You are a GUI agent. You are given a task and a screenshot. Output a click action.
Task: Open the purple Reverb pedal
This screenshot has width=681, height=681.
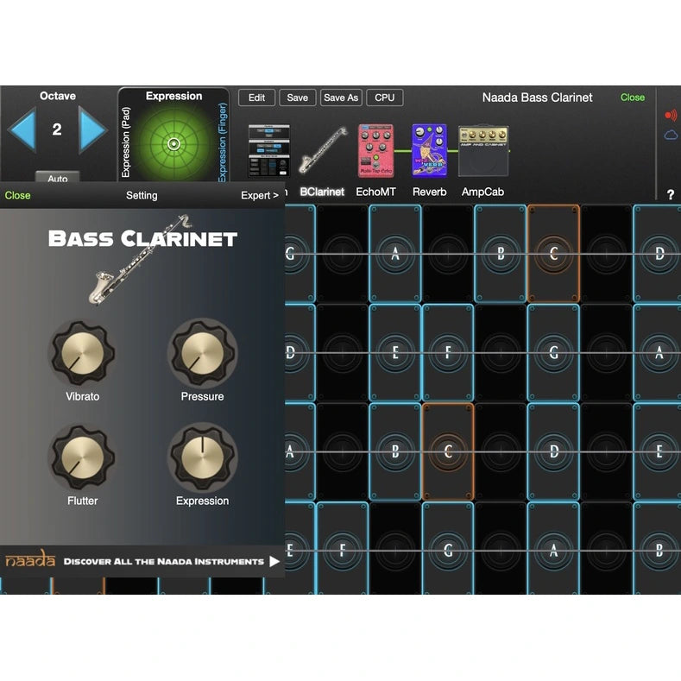point(429,151)
